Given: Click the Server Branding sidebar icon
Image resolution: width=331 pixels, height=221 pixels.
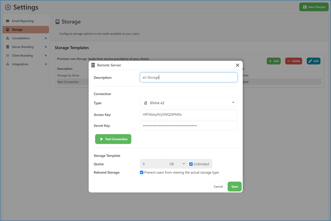Looking at the screenshot, I should click(x=8, y=47).
